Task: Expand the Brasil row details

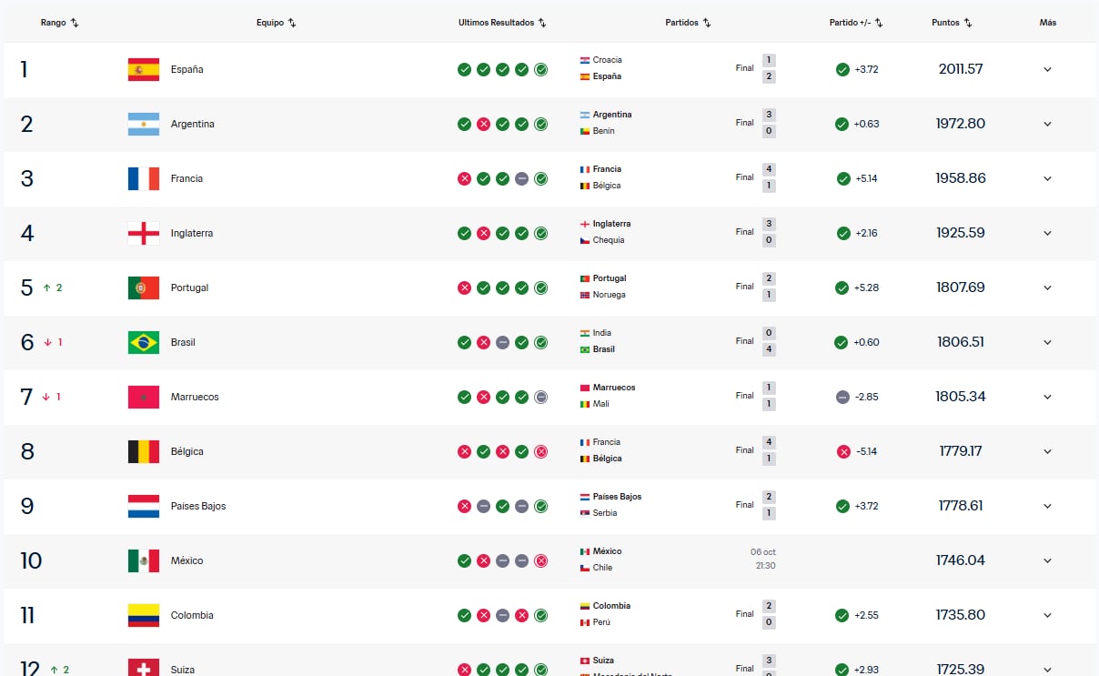Action: (x=1047, y=342)
